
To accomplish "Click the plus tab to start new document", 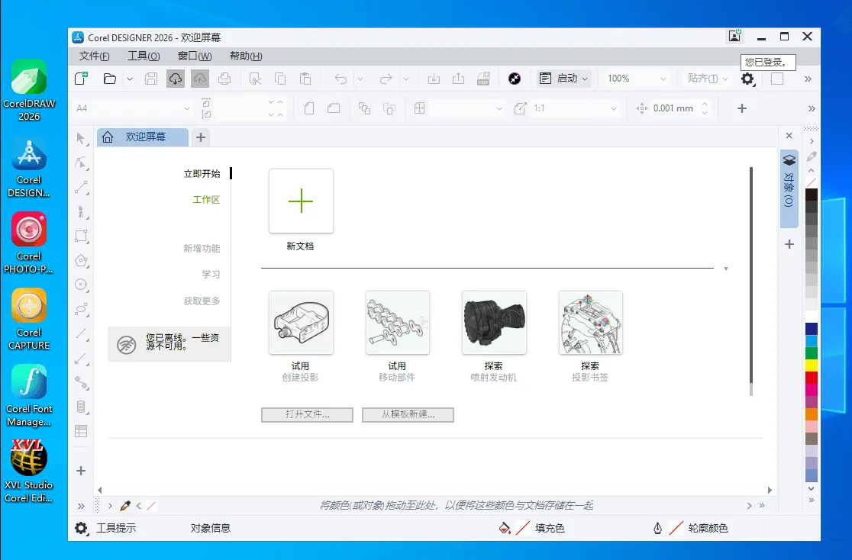I will 201,137.
